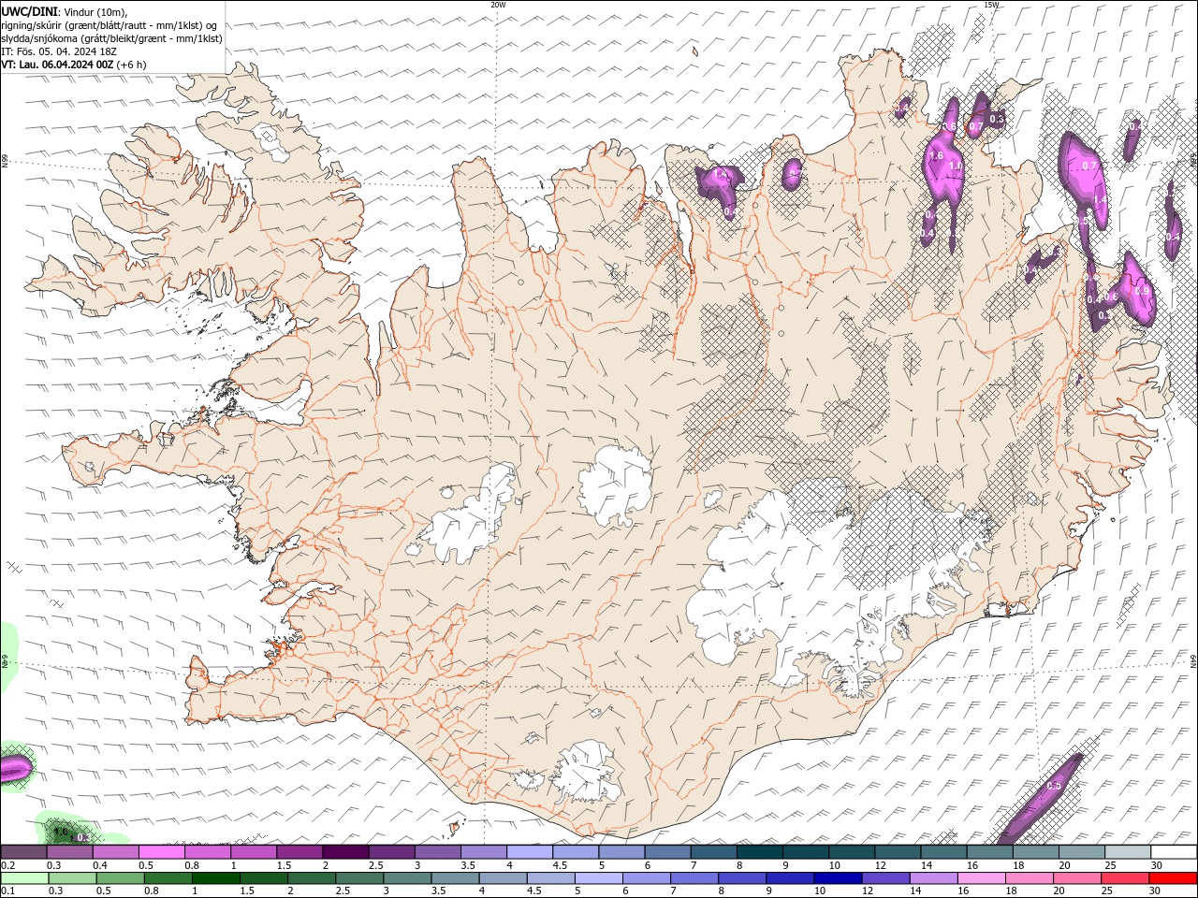Pick the light lavender 4 swatch in upper legend row
1198x898 pixels.
pyautogui.click(x=530, y=851)
